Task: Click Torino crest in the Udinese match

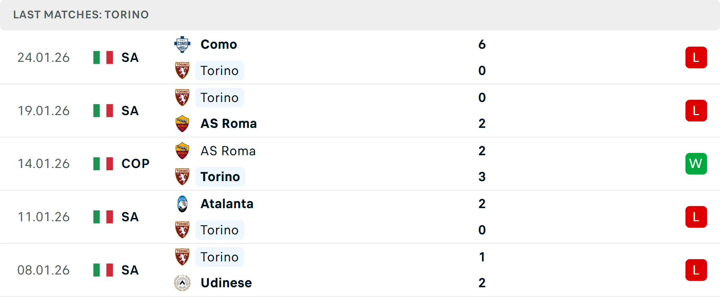Action: tap(182, 257)
